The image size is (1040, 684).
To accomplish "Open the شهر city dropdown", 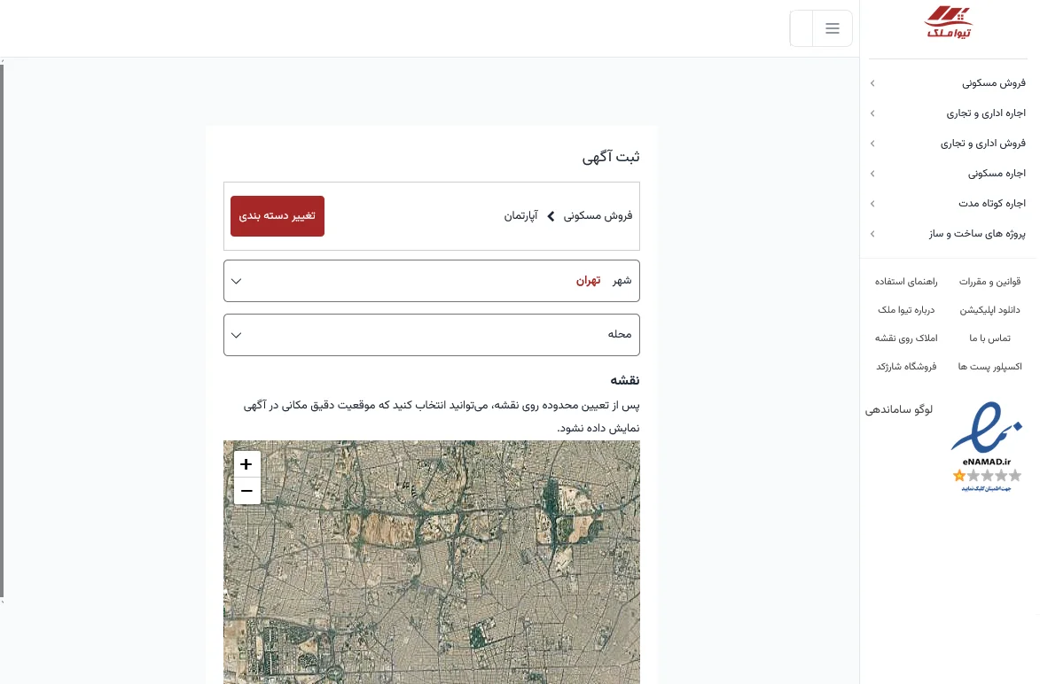I will (x=432, y=281).
